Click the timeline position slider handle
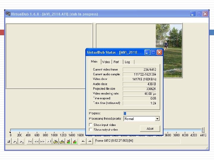214x160 pixels. click(x=203, y=130)
